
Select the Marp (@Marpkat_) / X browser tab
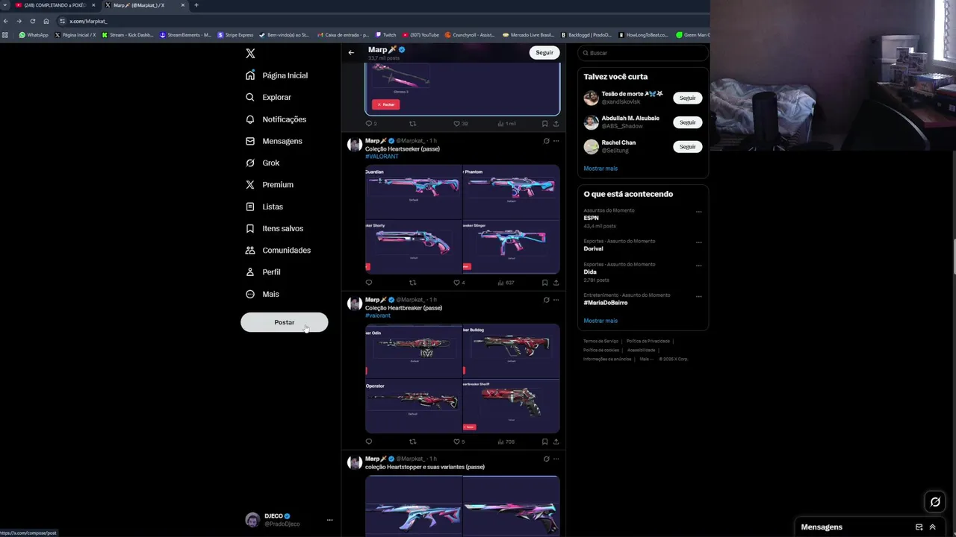143,5
